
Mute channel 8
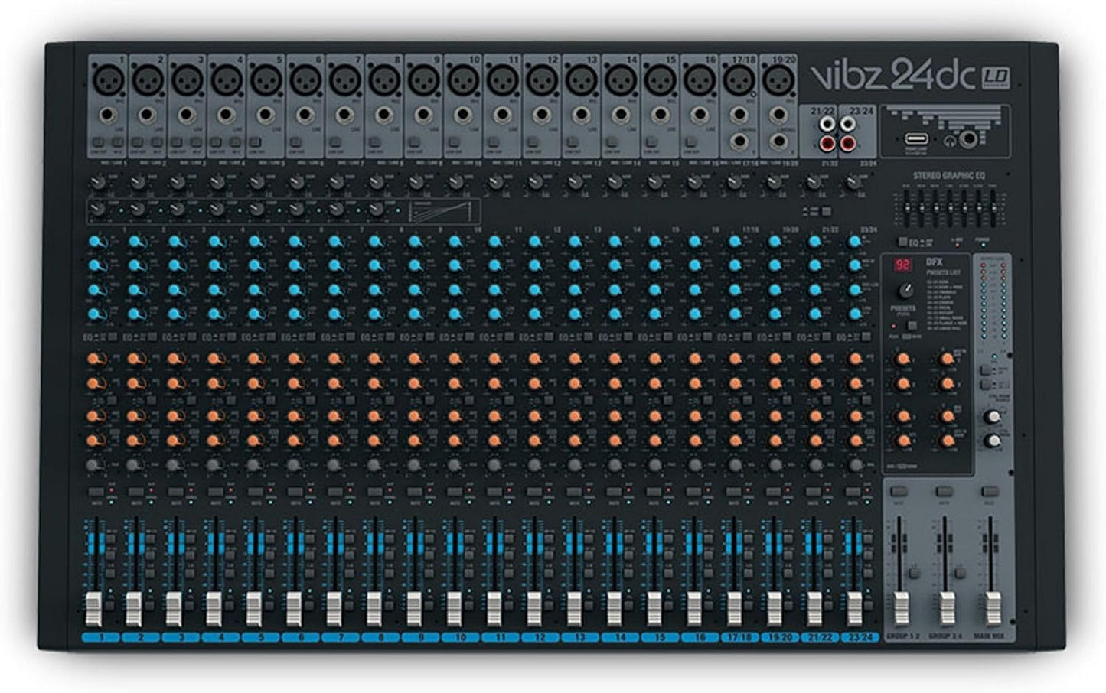coord(375,492)
